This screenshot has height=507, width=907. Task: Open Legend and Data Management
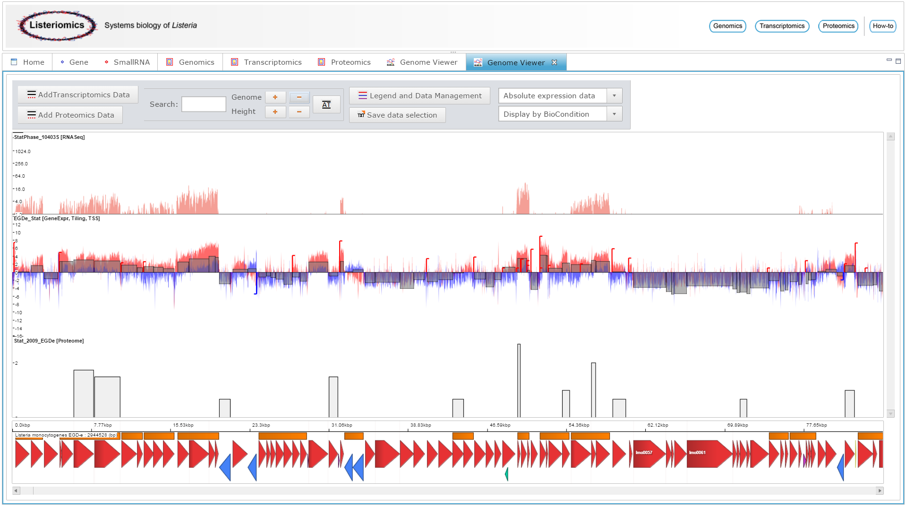coord(419,96)
